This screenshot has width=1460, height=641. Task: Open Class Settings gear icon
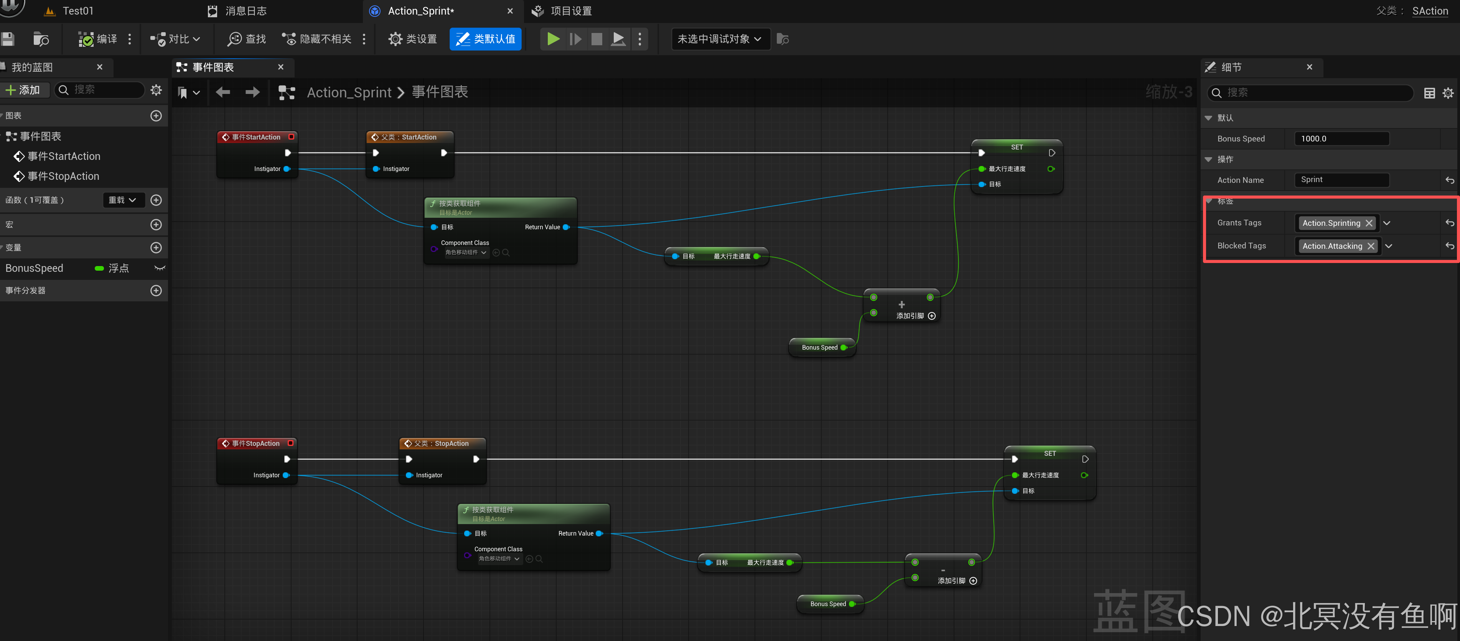click(395, 39)
